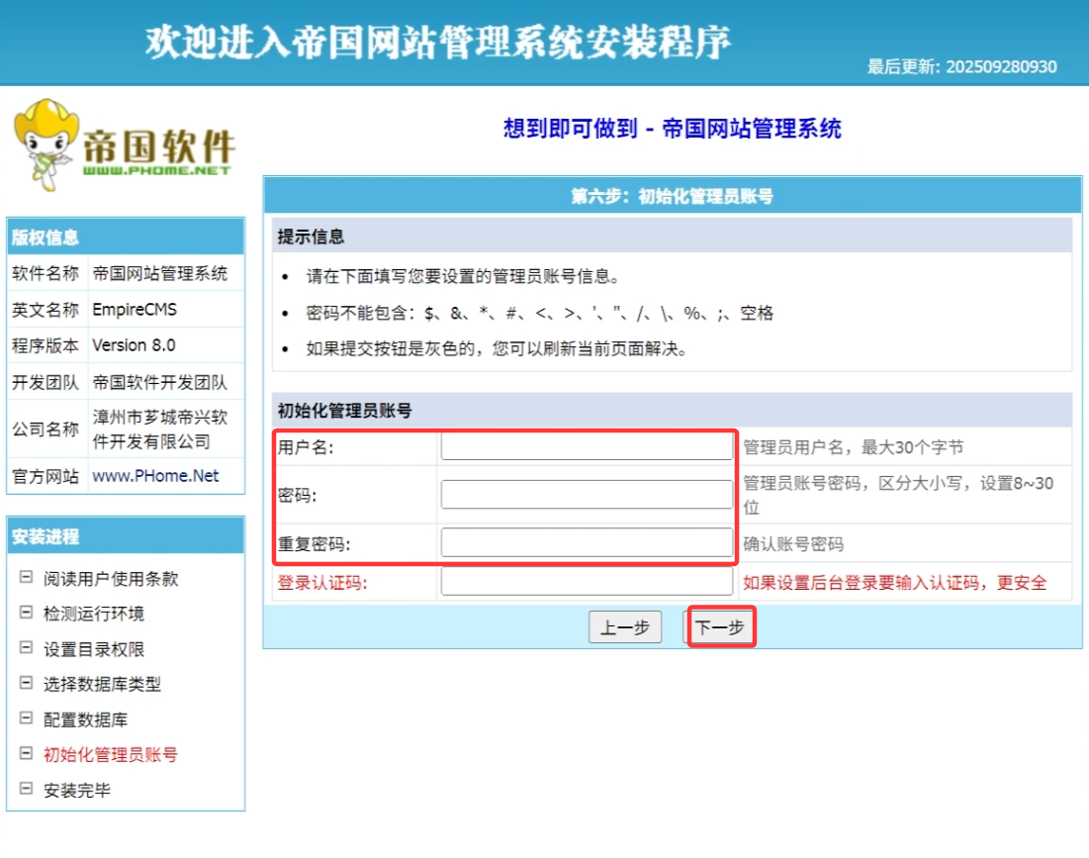Click the 想到即可做到 slogan heading
This screenshot has width=1089, height=858.
[672, 129]
